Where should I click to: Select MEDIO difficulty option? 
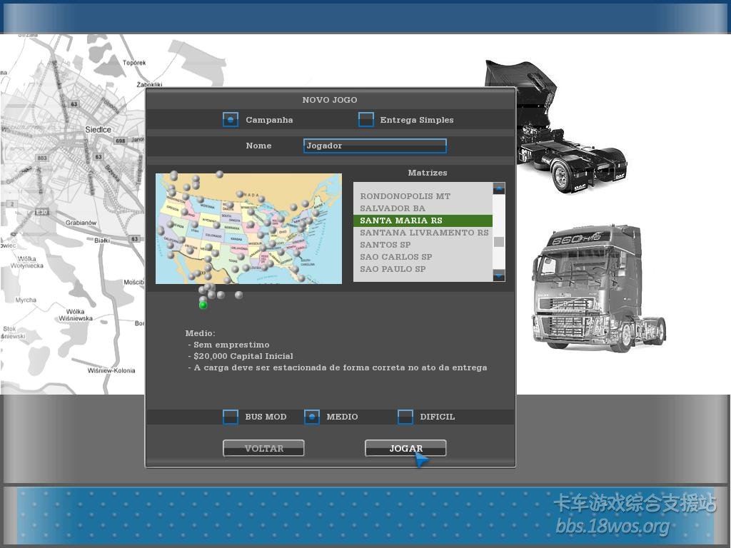[x=312, y=417]
